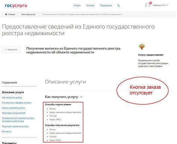Click the Rosreestr coat of arms emblem

142,47
